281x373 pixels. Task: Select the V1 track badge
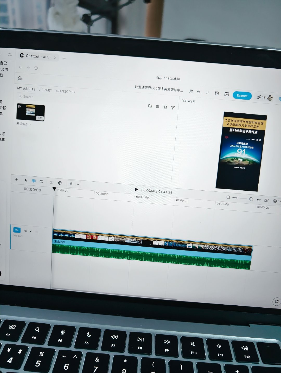17,230
